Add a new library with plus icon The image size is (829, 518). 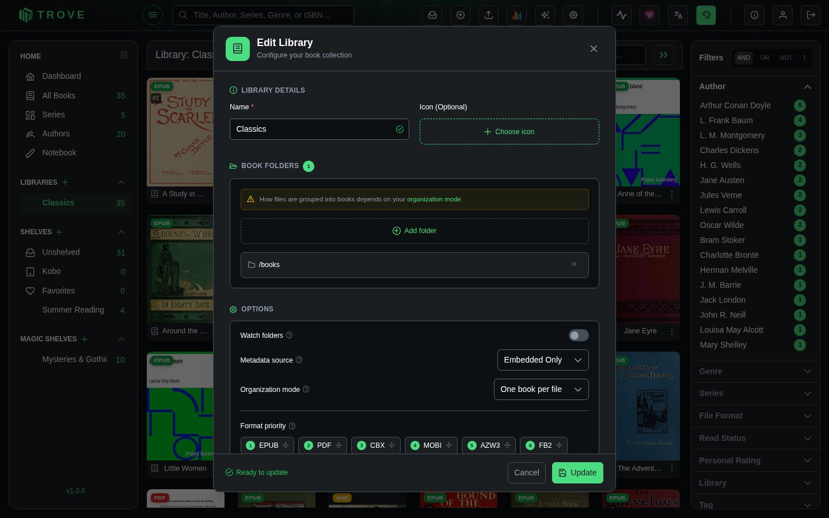65,182
